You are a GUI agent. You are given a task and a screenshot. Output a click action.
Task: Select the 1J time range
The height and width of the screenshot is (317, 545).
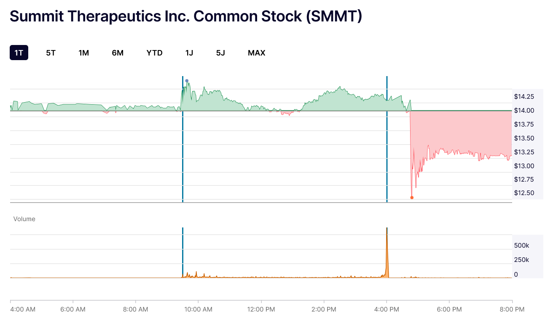point(189,53)
